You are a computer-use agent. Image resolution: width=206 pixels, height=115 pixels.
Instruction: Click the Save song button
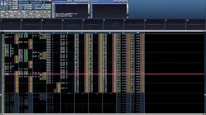click(x=29, y=11)
